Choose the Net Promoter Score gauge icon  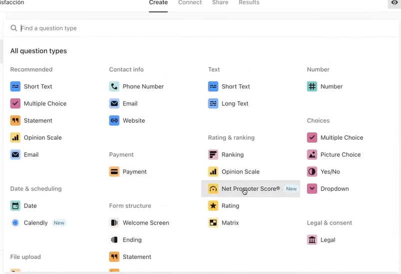coord(213,189)
